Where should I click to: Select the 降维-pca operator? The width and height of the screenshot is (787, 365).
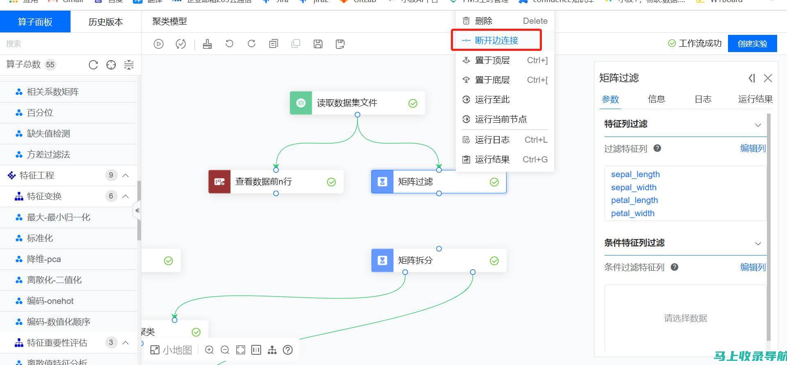[68, 259]
